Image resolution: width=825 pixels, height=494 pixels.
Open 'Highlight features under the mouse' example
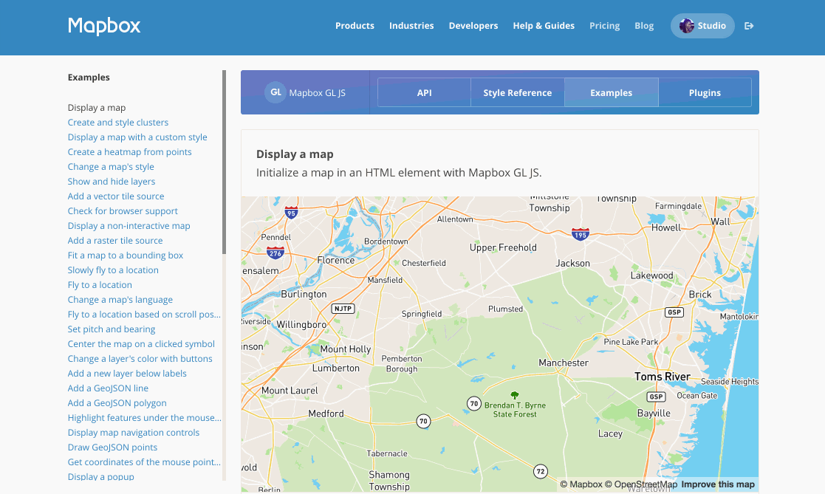[145, 418]
